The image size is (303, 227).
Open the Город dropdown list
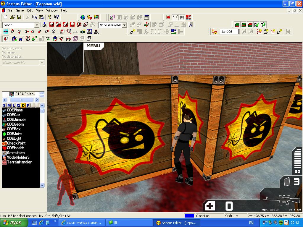pos(37,25)
